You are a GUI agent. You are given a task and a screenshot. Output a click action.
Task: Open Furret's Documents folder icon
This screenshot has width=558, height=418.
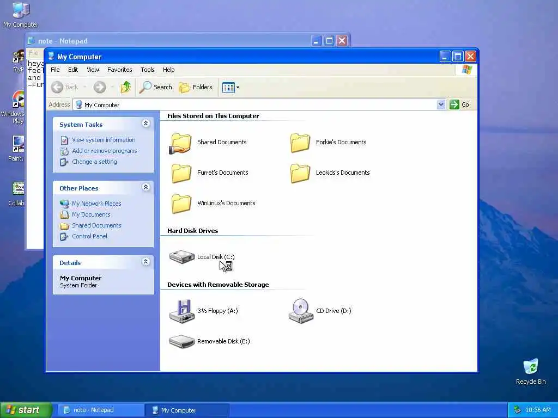coord(181,173)
